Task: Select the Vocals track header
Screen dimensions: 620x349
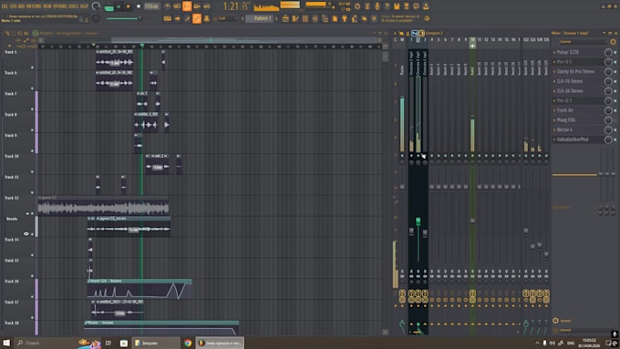Action: (17, 227)
